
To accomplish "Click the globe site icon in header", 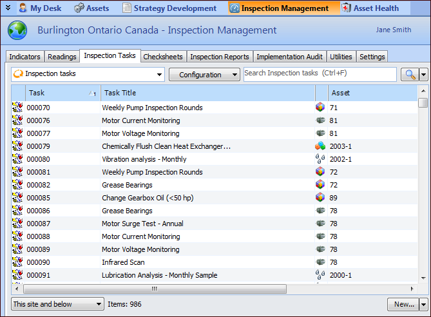I will (17, 31).
